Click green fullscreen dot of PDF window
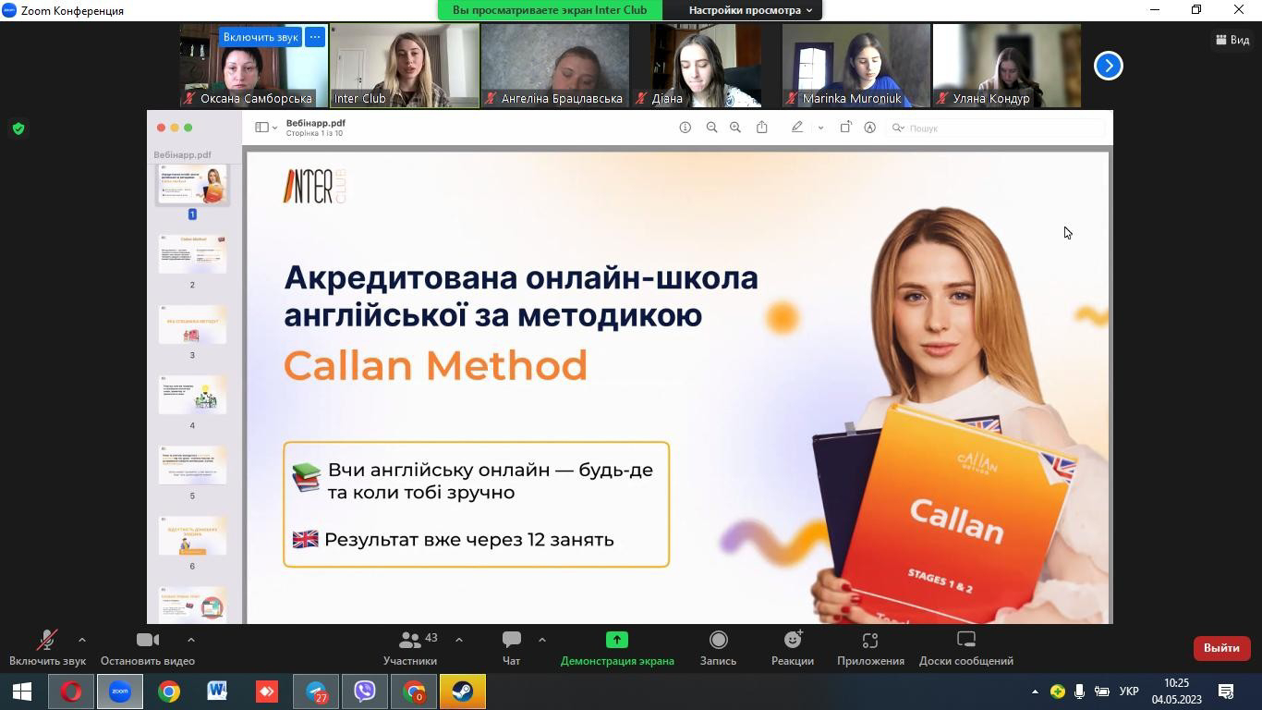 (188, 128)
